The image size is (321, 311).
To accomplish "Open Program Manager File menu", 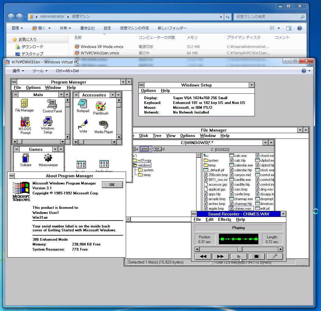I will (x=17, y=88).
